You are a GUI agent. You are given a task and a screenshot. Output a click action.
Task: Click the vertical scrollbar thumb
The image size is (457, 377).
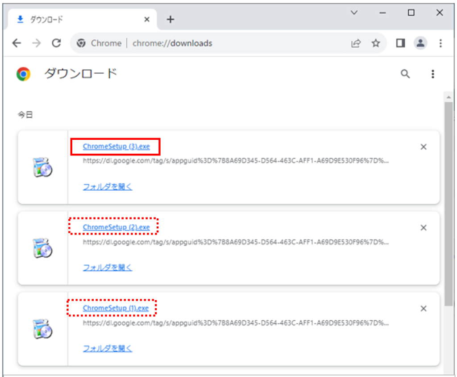point(449,204)
